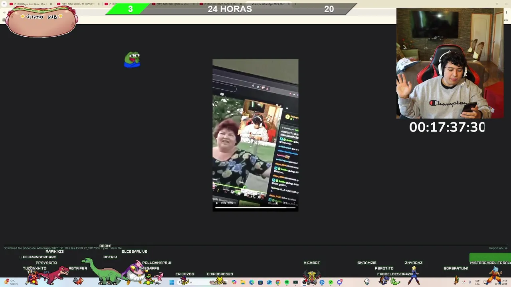Click the 00:17:37:30 stream timer

[447, 127]
